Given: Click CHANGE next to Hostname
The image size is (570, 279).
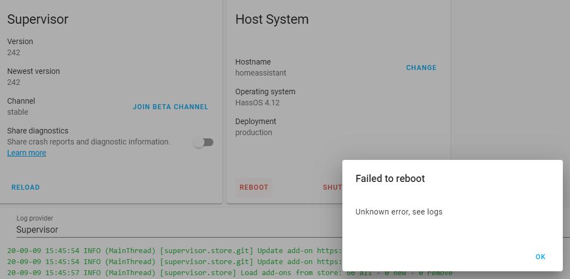Looking at the screenshot, I should click(x=421, y=68).
